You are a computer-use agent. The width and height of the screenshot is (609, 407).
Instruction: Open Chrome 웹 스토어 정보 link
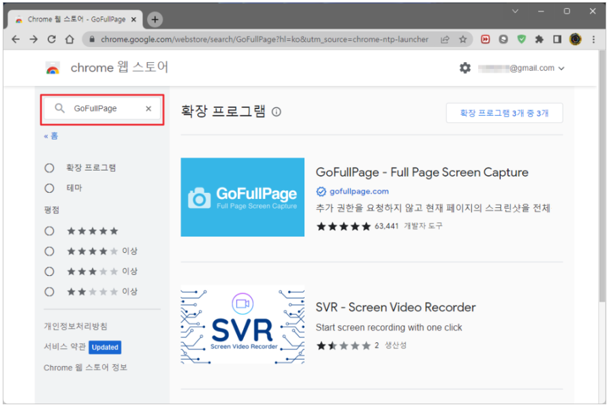[x=85, y=367]
